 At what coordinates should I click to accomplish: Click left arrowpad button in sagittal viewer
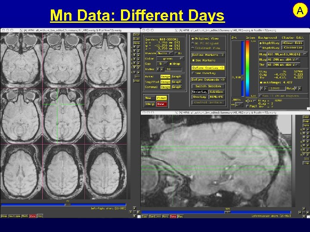[300, 213]
